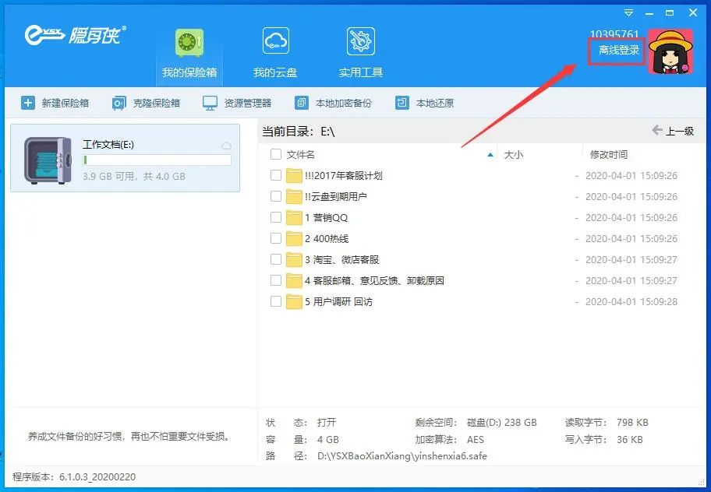Toggle the 文件名 column sort arrow
Screen dimensions: 711x492
pyautogui.click(x=490, y=154)
